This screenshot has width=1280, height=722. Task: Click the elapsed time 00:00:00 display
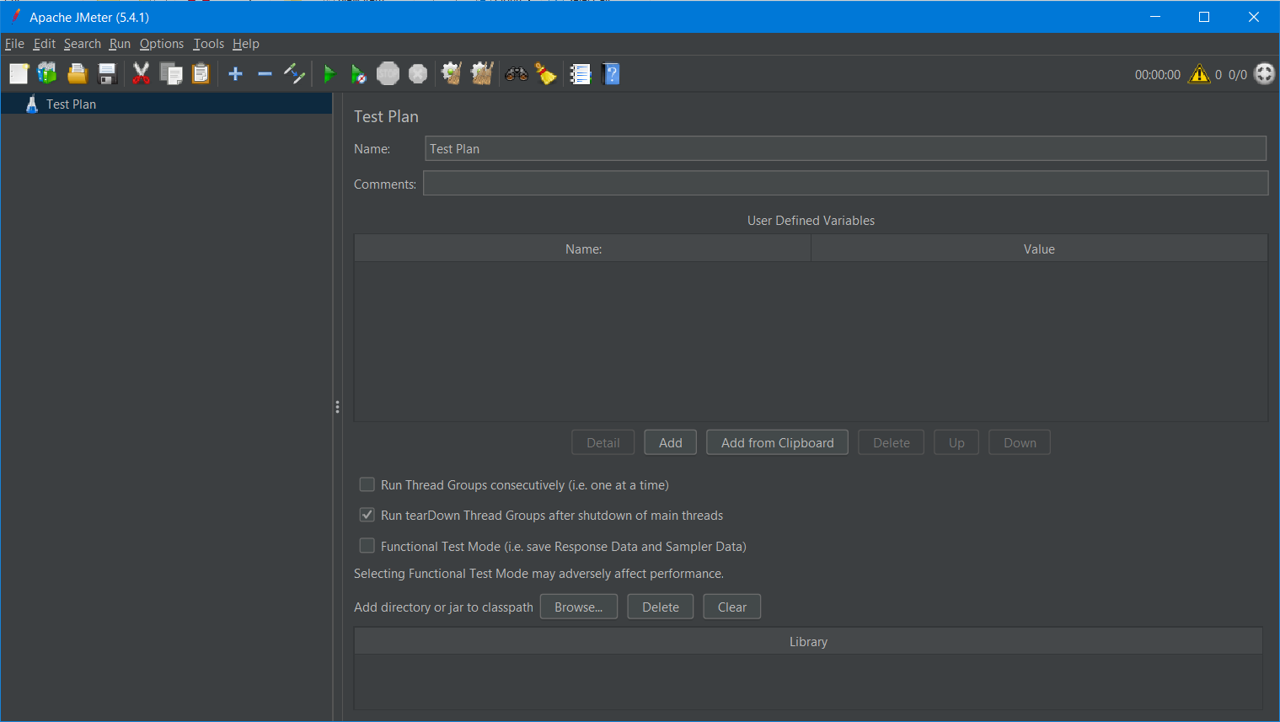pyautogui.click(x=1157, y=74)
